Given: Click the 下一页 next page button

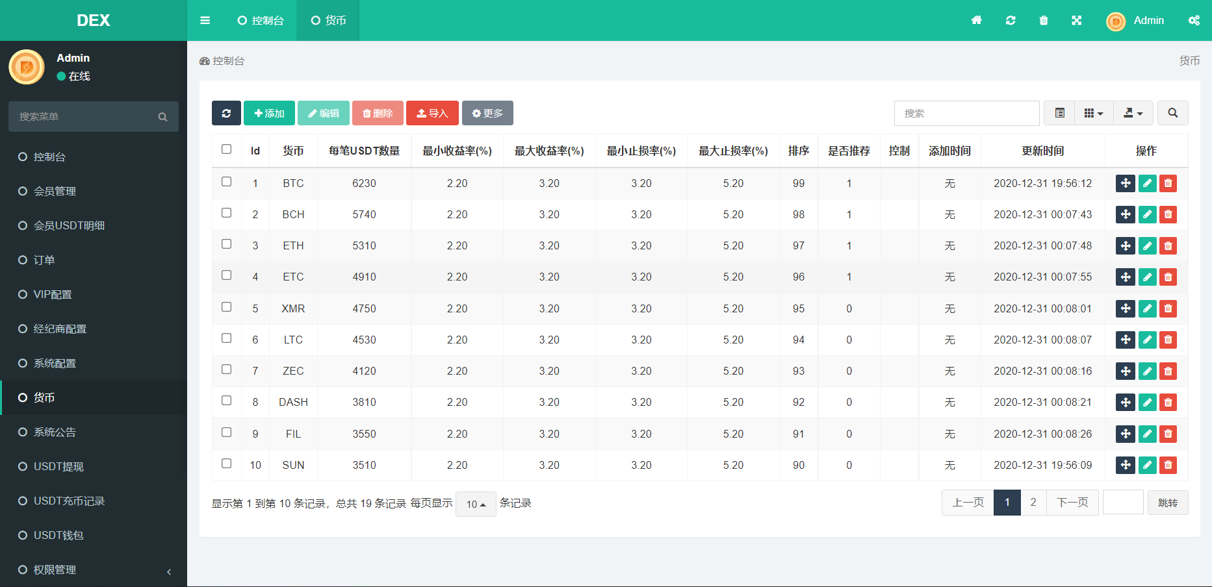Looking at the screenshot, I should pyautogui.click(x=1072, y=503).
